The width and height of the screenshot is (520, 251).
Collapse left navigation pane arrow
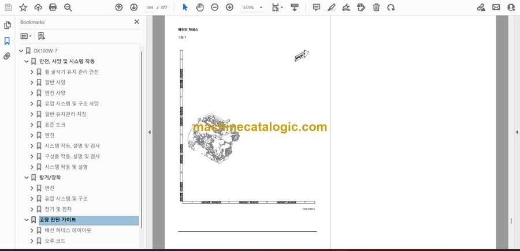(149, 132)
